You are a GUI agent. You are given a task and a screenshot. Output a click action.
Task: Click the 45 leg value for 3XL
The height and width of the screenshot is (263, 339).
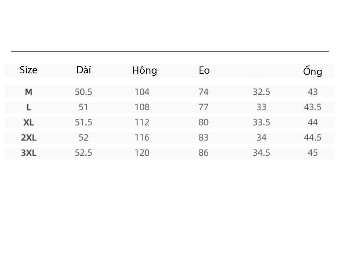click(x=313, y=153)
